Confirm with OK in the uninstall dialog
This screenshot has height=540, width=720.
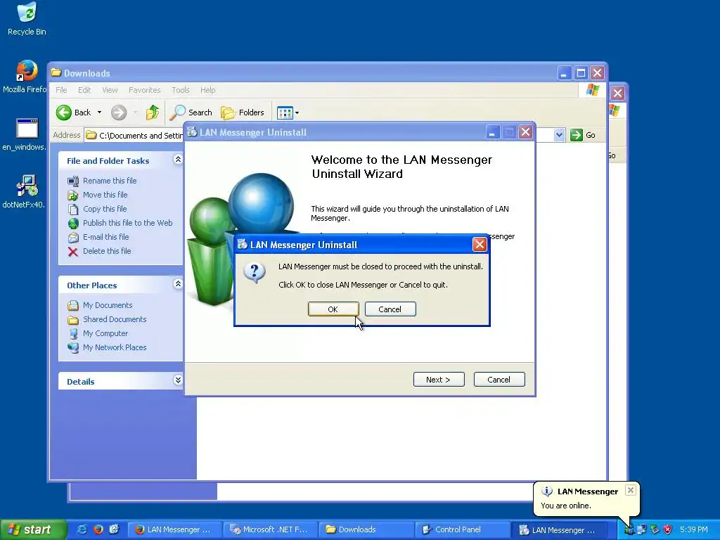point(333,309)
